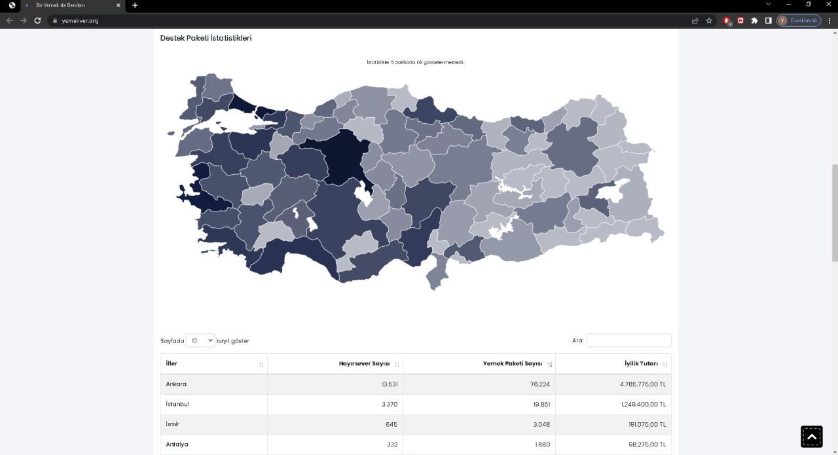
Task: Open the browser extensions puzzle icon
Action: 754,20
